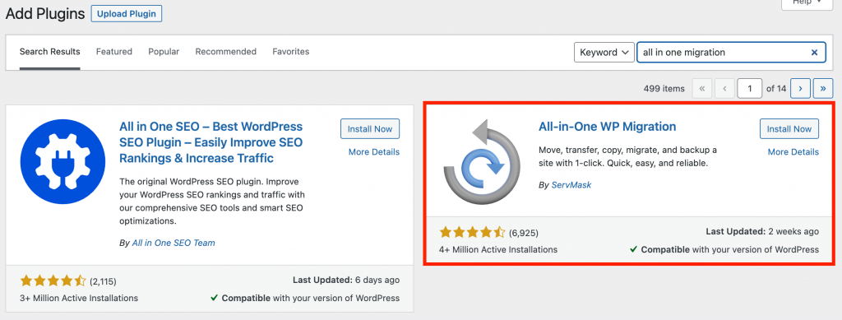Open the Help dropdown tab

pyautogui.click(x=807, y=3)
